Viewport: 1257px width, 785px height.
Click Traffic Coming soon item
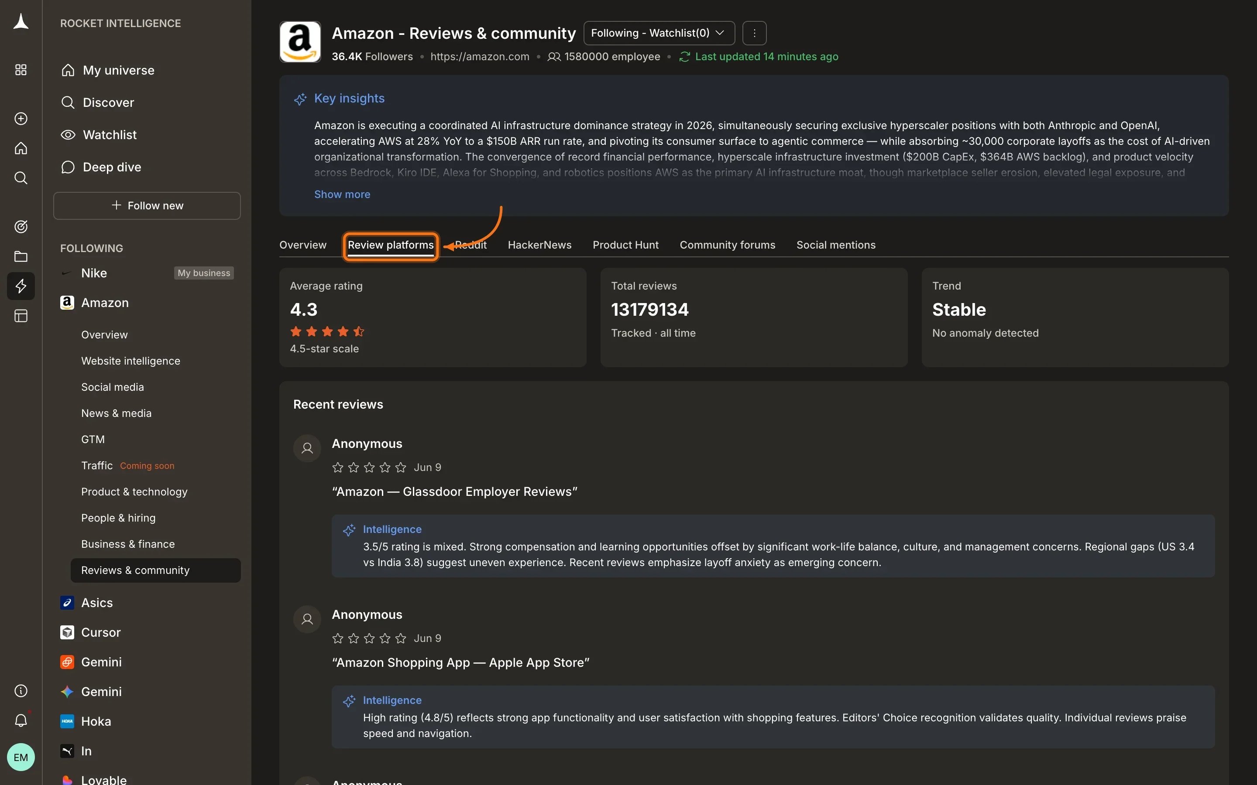click(x=128, y=466)
